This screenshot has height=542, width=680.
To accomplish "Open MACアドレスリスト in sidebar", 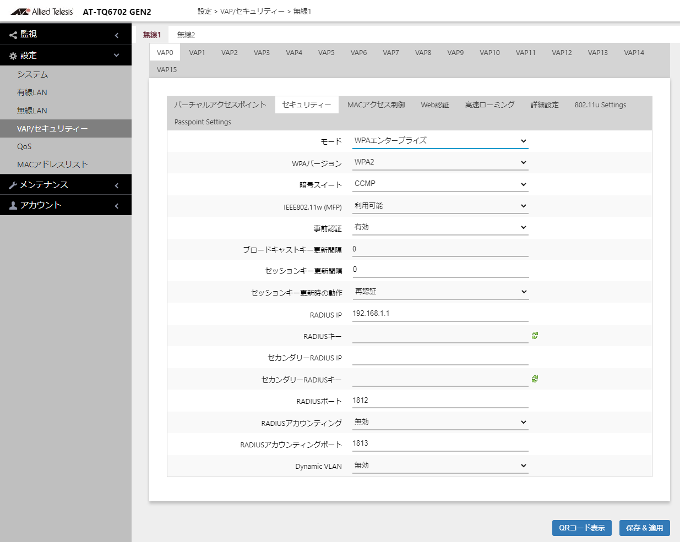I will 52,165.
